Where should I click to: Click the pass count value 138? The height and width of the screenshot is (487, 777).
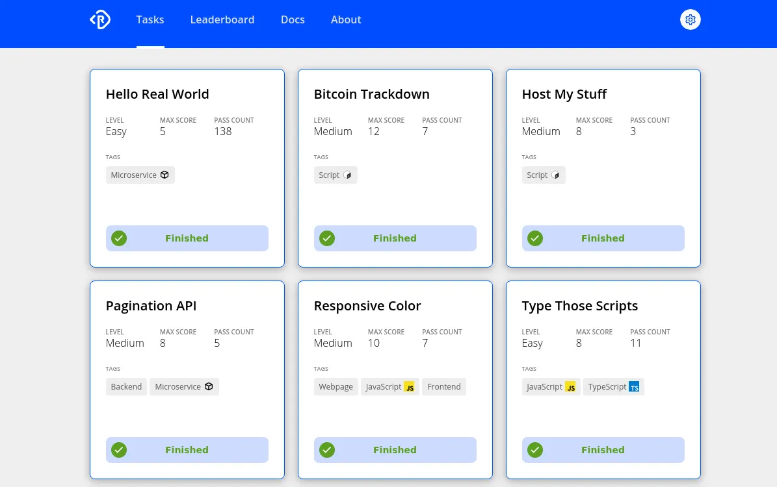coord(223,131)
